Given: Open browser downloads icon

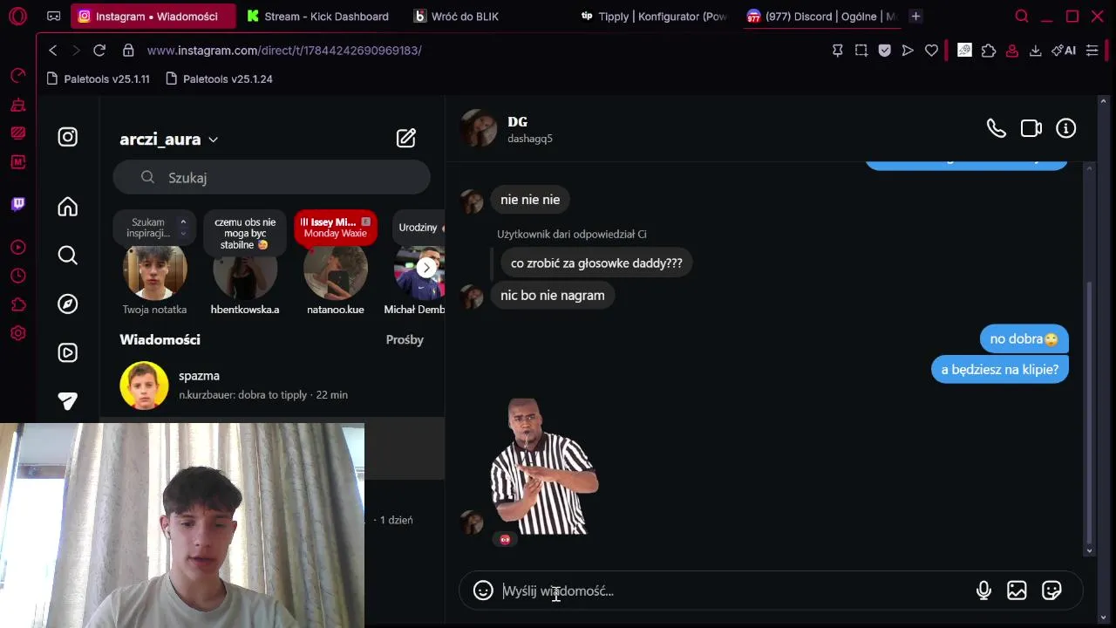Looking at the screenshot, I should coord(1035,51).
